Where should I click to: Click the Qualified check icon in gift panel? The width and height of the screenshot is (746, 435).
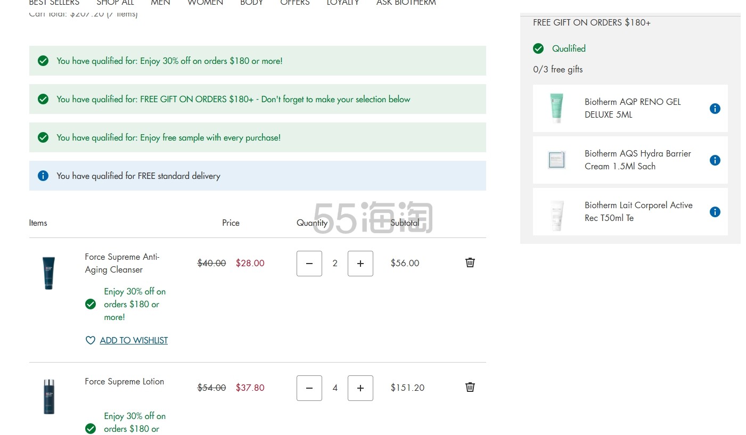pyautogui.click(x=538, y=48)
